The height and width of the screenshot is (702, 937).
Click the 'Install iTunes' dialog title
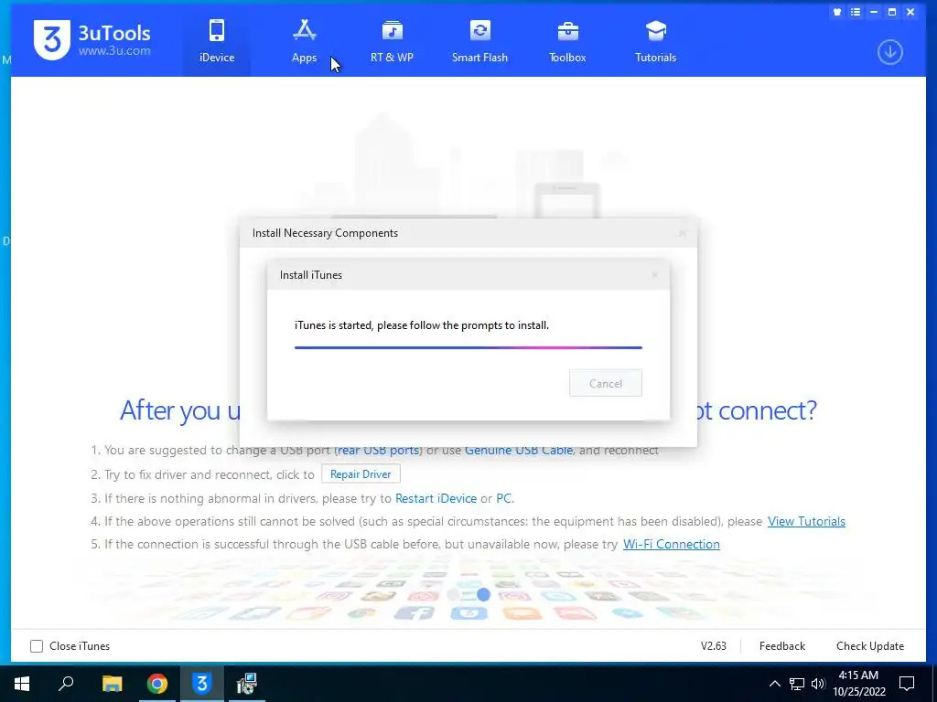point(311,275)
